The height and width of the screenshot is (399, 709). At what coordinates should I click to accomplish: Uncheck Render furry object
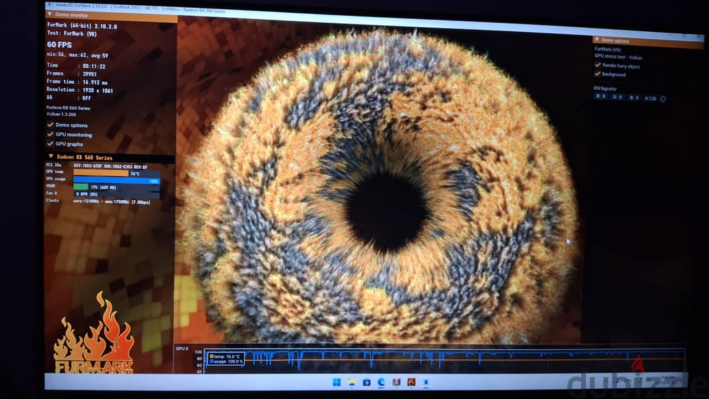[x=598, y=65]
